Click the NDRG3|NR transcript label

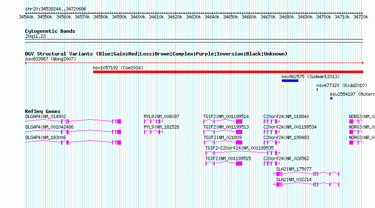[x=362, y=138]
